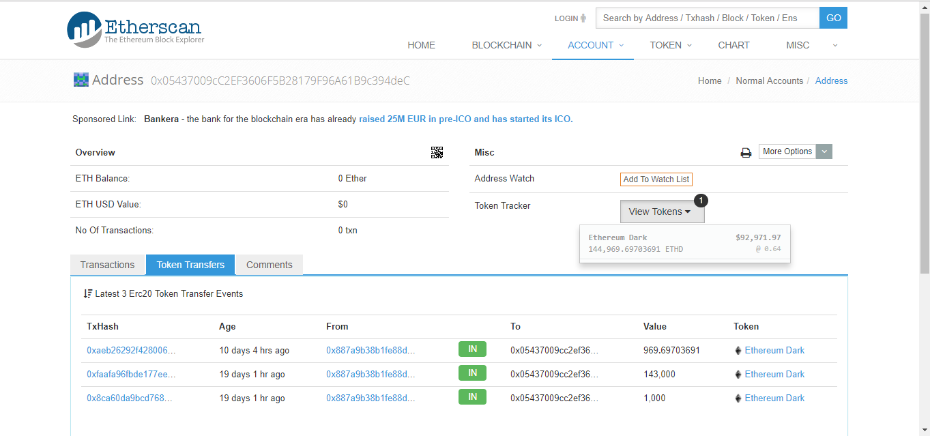Click the Etherscan logo
930x436 pixels.
(136, 29)
